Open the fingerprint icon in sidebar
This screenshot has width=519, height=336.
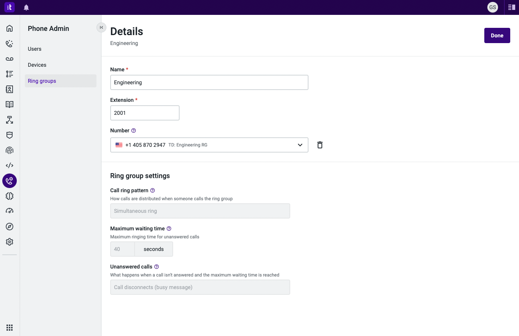10,150
